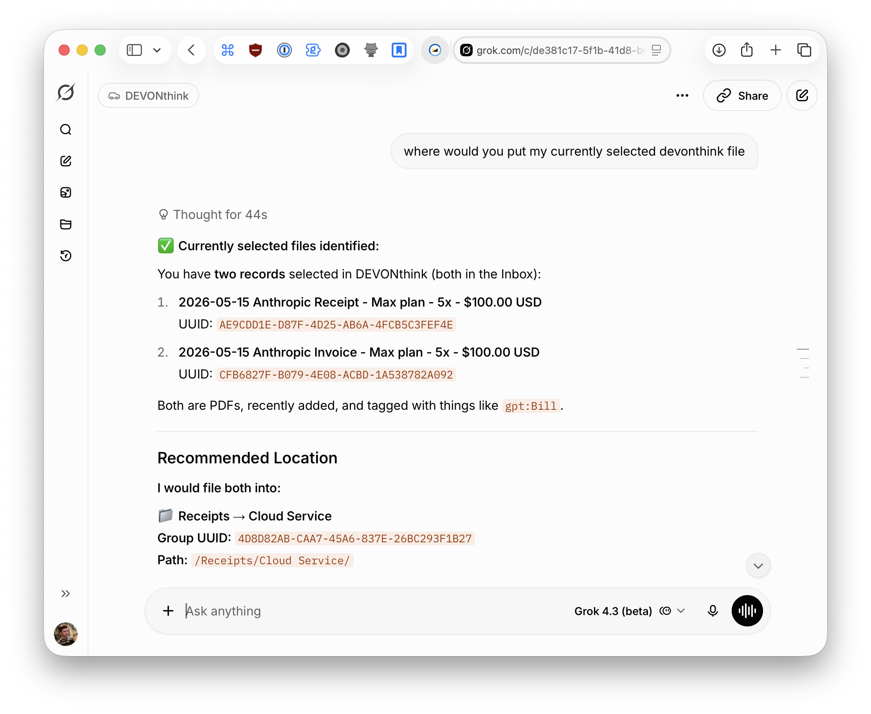Start a new chat from top-right edit icon
This screenshot has height=714, width=871.
(802, 96)
